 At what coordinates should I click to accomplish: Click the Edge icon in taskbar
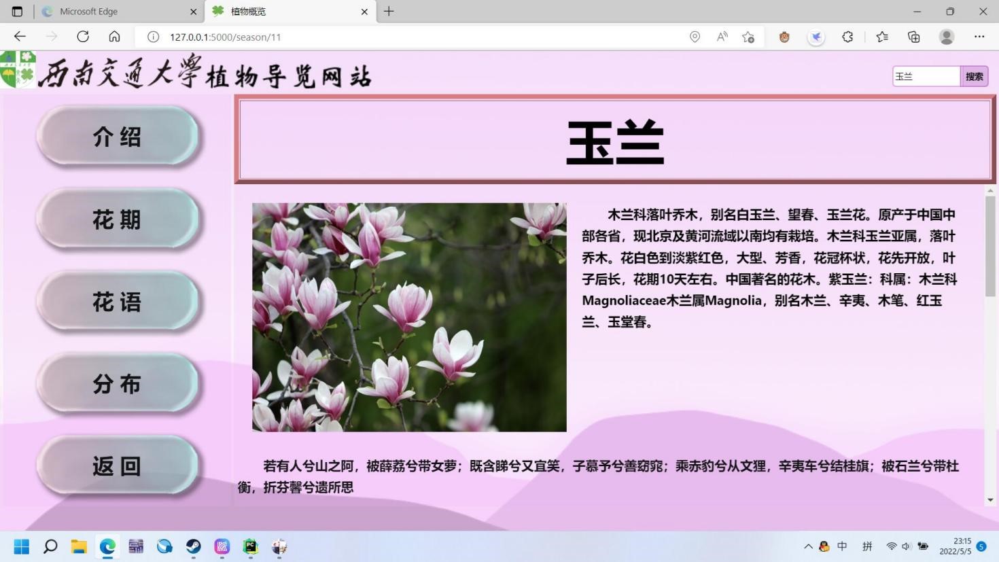tap(107, 546)
